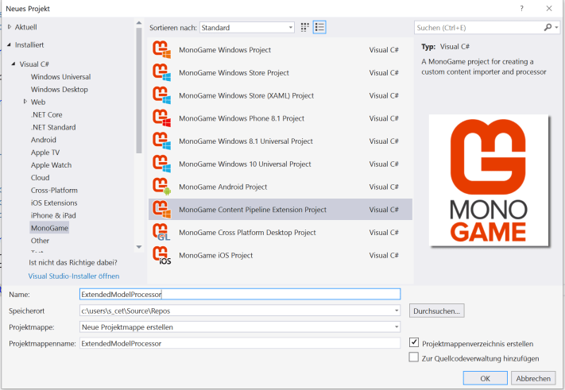Click the Projektmappenname input field

[x=240, y=343]
